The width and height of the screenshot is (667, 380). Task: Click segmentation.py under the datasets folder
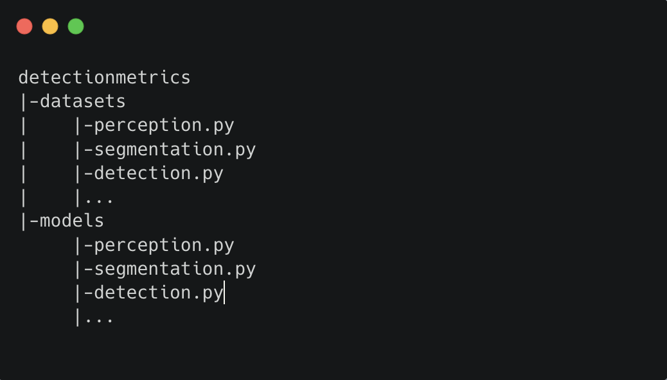coord(175,150)
